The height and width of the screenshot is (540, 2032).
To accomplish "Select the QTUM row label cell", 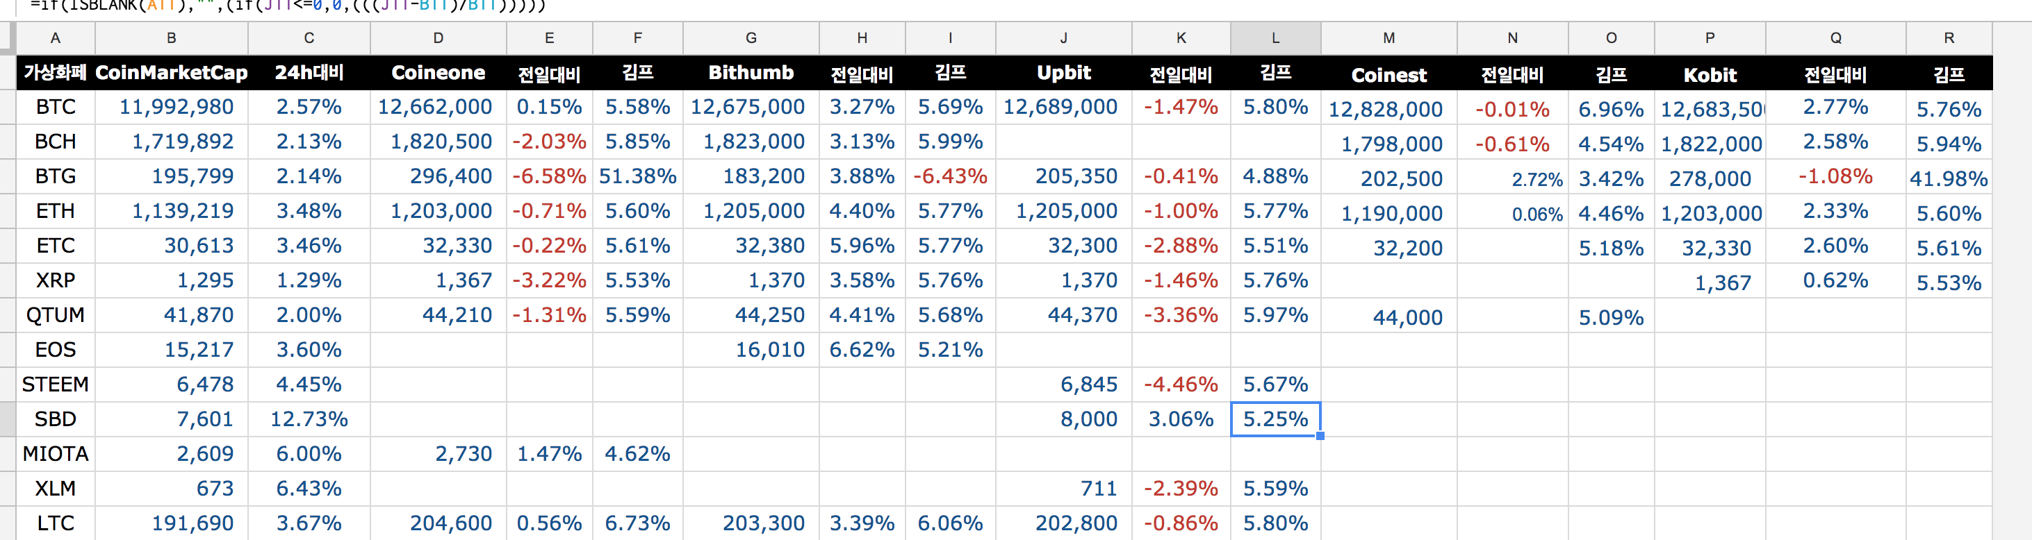I will click(54, 314).
